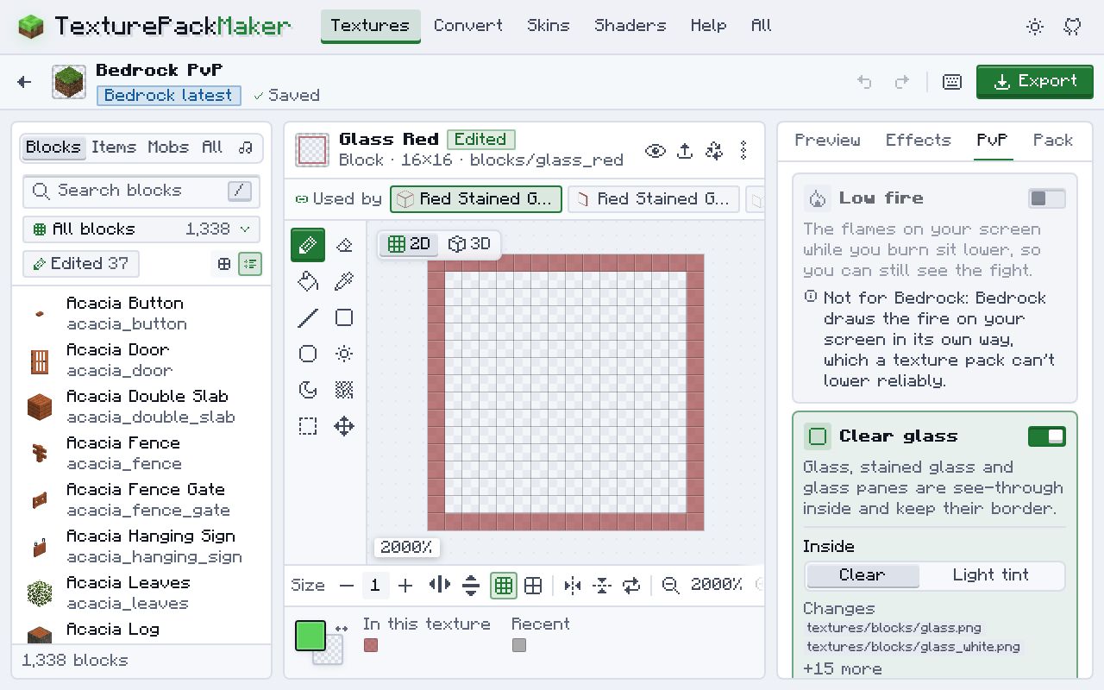Expand the +15 more changes

pos(843,669)
